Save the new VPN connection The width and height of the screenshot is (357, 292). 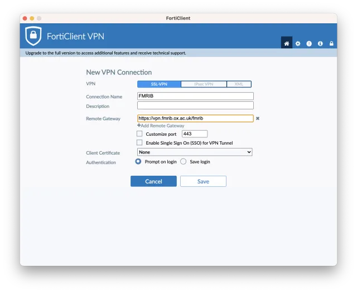[203, 181]
